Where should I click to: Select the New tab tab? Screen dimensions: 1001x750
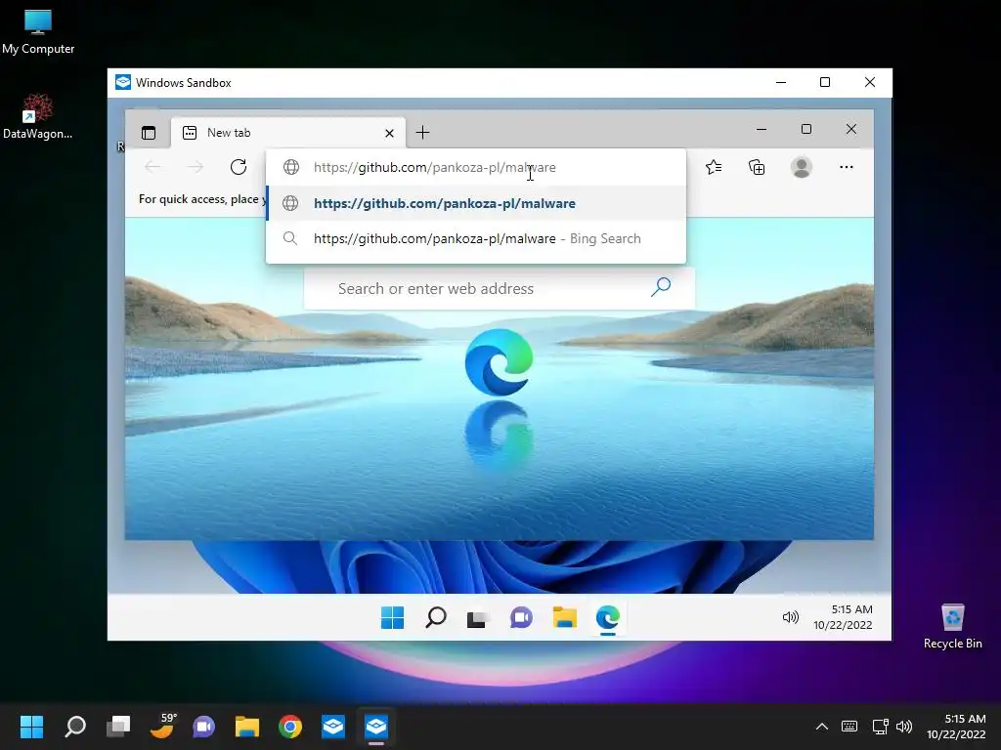pos(288,133)
